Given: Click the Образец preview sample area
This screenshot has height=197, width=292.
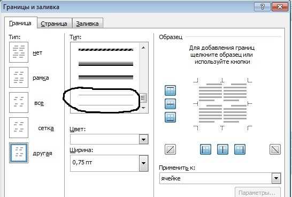Looking at the screenshot, I should point(222,104).
